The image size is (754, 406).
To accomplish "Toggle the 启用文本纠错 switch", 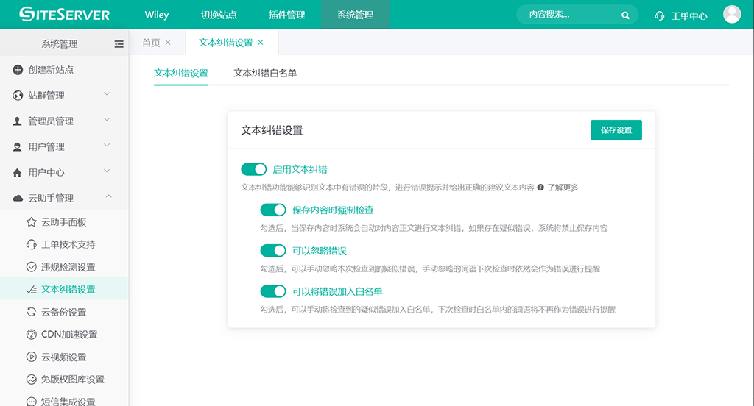I will 254,169.
